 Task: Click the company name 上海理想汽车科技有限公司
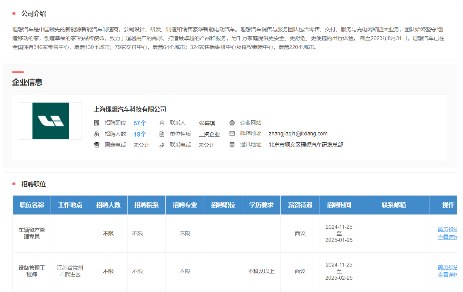click(x=130, y=109)
